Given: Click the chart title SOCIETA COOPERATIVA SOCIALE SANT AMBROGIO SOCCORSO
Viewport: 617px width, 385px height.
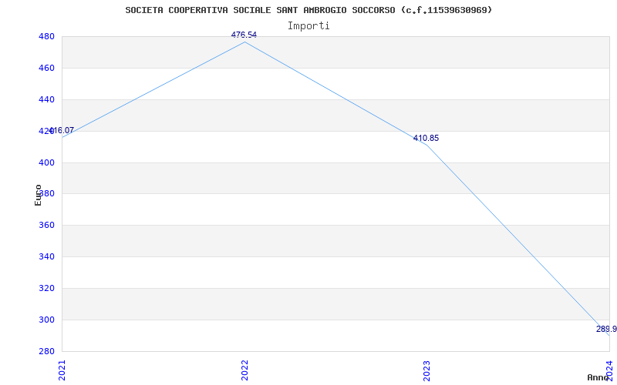Looking at the screenshot, I should tap(308, 10).
